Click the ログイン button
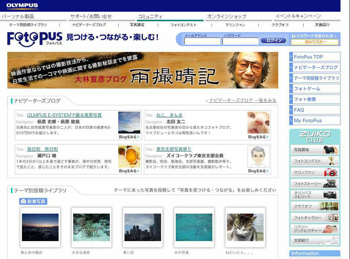The image size is (350, 259). coord(273,40)
